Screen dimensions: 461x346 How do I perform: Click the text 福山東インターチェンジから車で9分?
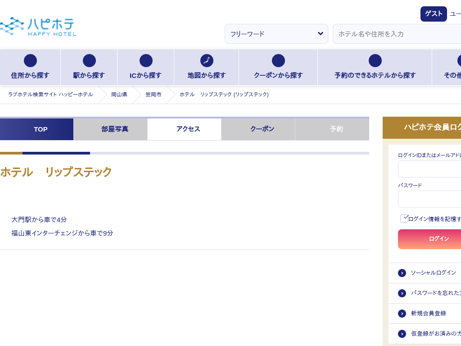(62, 233)
